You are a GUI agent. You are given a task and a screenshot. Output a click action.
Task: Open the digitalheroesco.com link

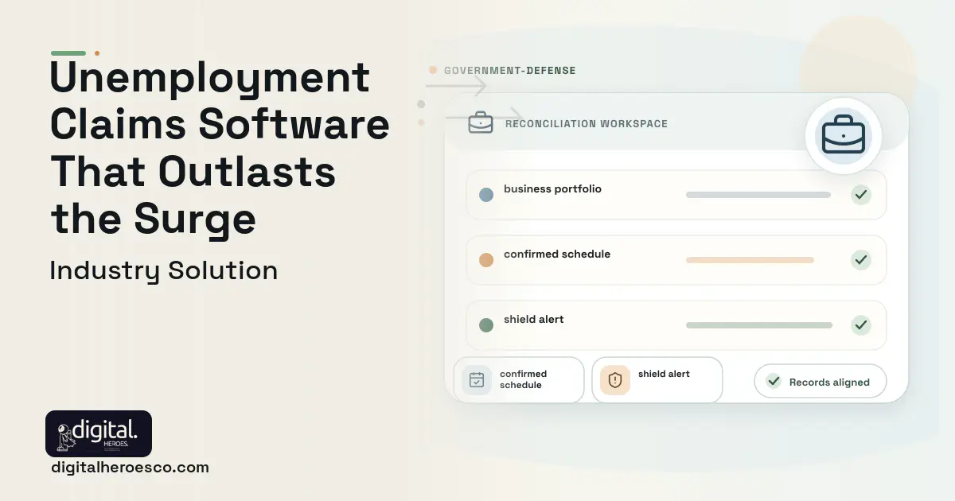click(130, 468)
